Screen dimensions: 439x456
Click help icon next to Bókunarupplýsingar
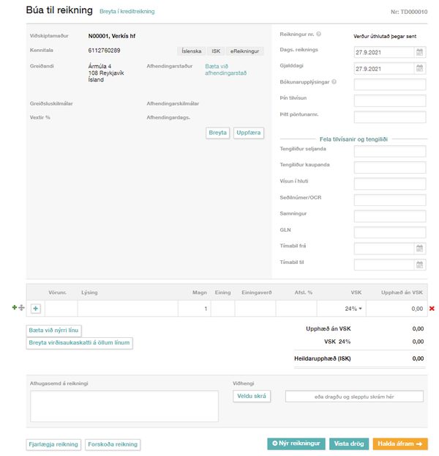coord(334,81)
